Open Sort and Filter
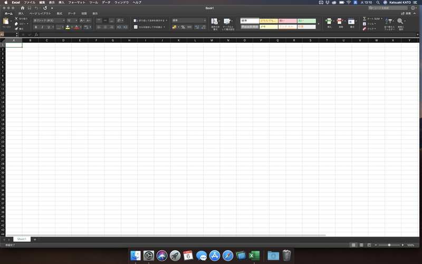Screen dimensions: 422x264 click(389, 24)
